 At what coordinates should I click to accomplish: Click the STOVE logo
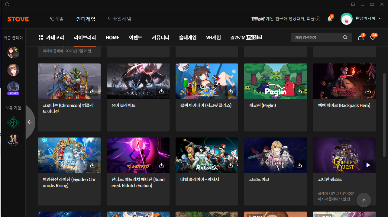pyautogui.click(x=18, y=19)
